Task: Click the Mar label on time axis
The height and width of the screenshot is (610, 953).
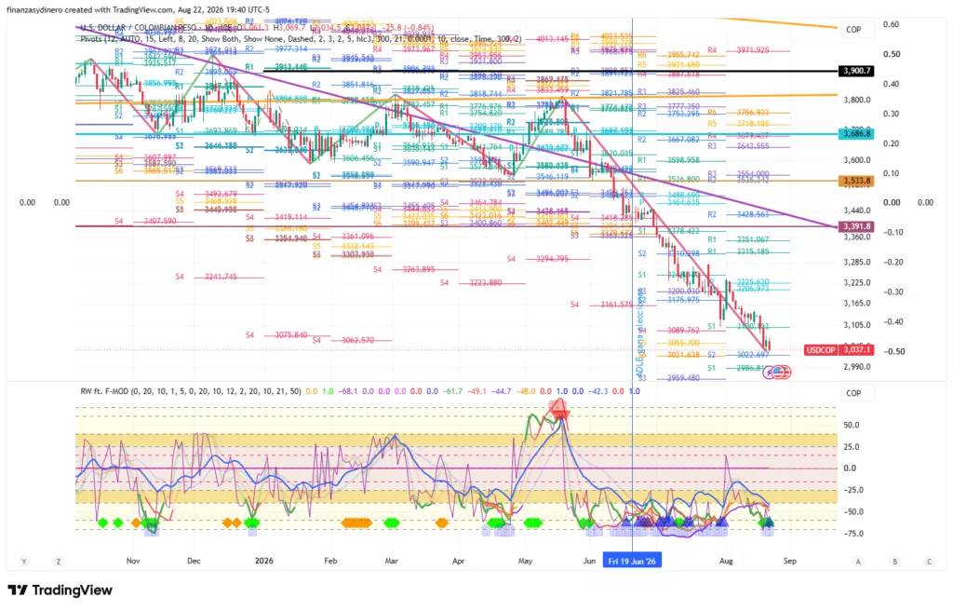Action: click(392, 561)
